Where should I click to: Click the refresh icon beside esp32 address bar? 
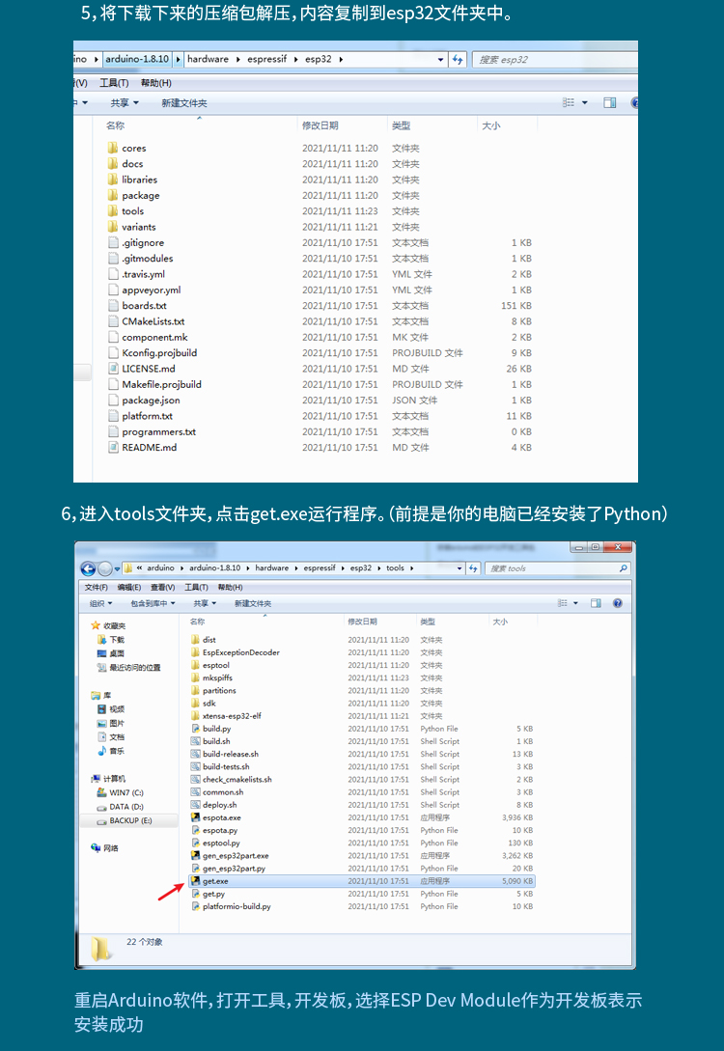click(x=458, y=59)
